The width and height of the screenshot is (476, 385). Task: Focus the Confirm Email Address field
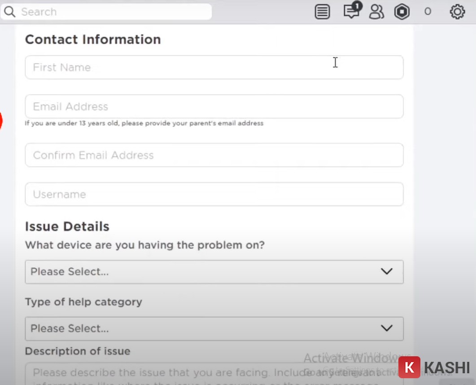pyautogui.click(x=214, y=155)
